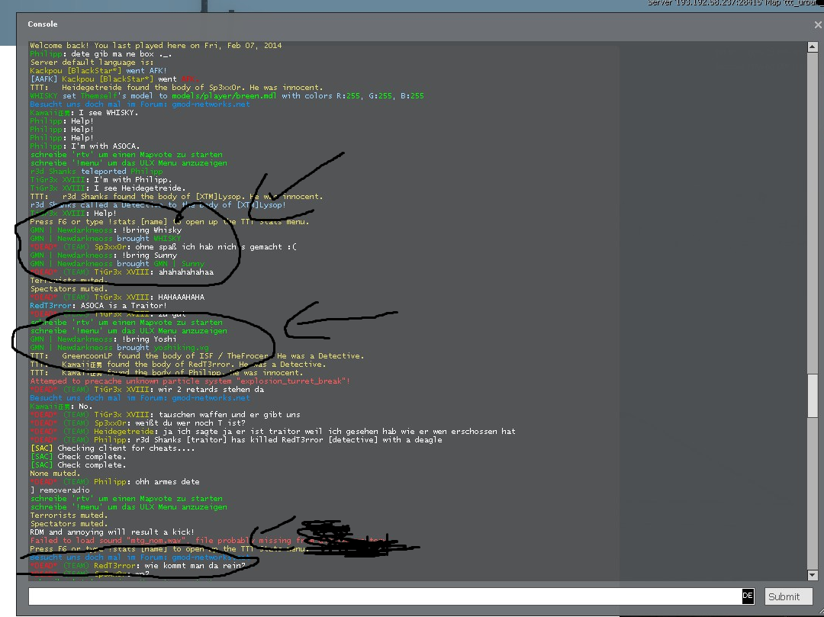
Task: Focus the console command input field
Action: pos(385,596)
